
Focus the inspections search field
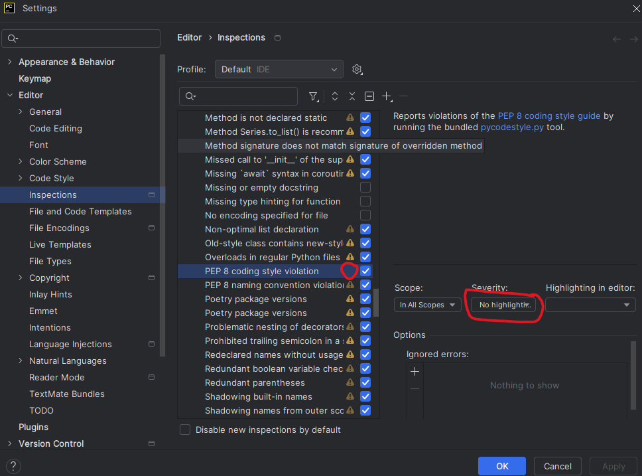tap(238, 96)
